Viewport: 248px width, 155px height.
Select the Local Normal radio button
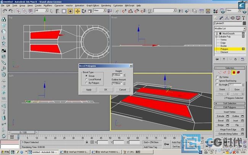[86, 79]
